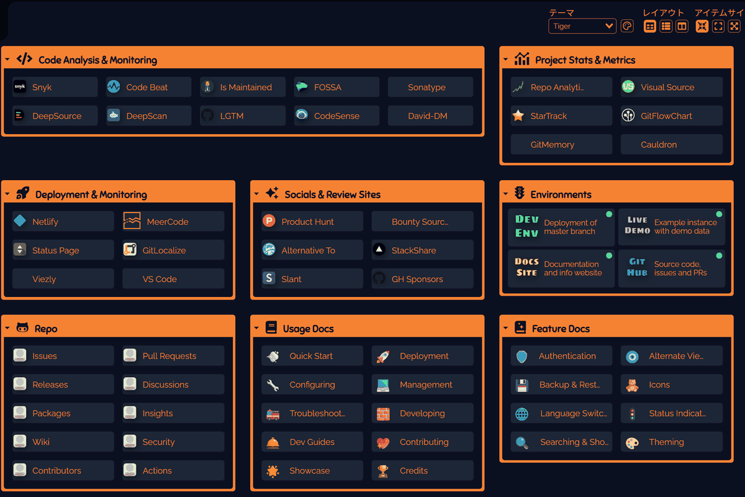Open the Live Demo example instance tile
745x497 pixels.
pos(672,227)
